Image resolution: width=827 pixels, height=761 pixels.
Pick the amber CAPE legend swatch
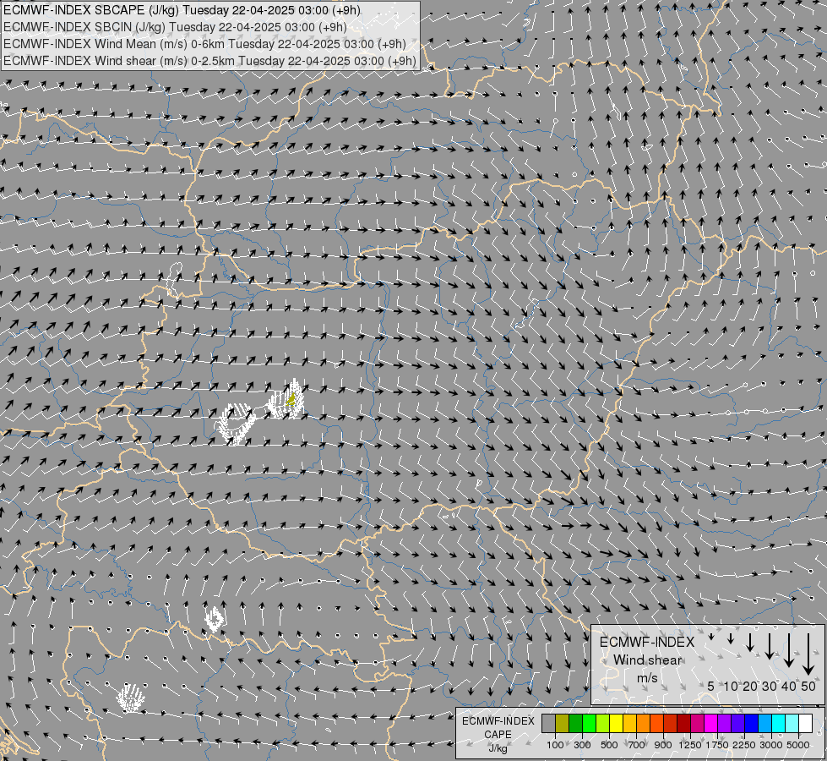(x=630, y=724)
